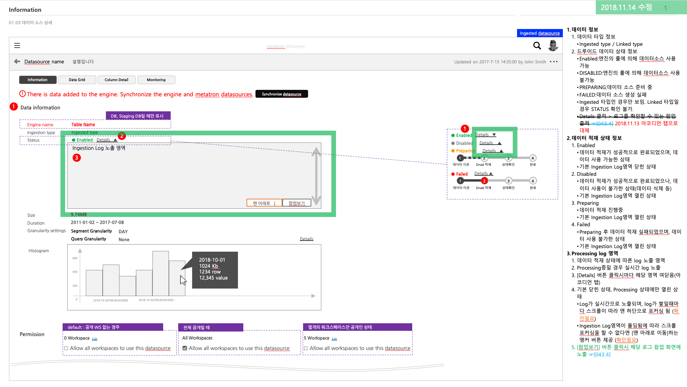Click the duration 2011-01-02 ~ 2017-07-08

coord(97,222)
